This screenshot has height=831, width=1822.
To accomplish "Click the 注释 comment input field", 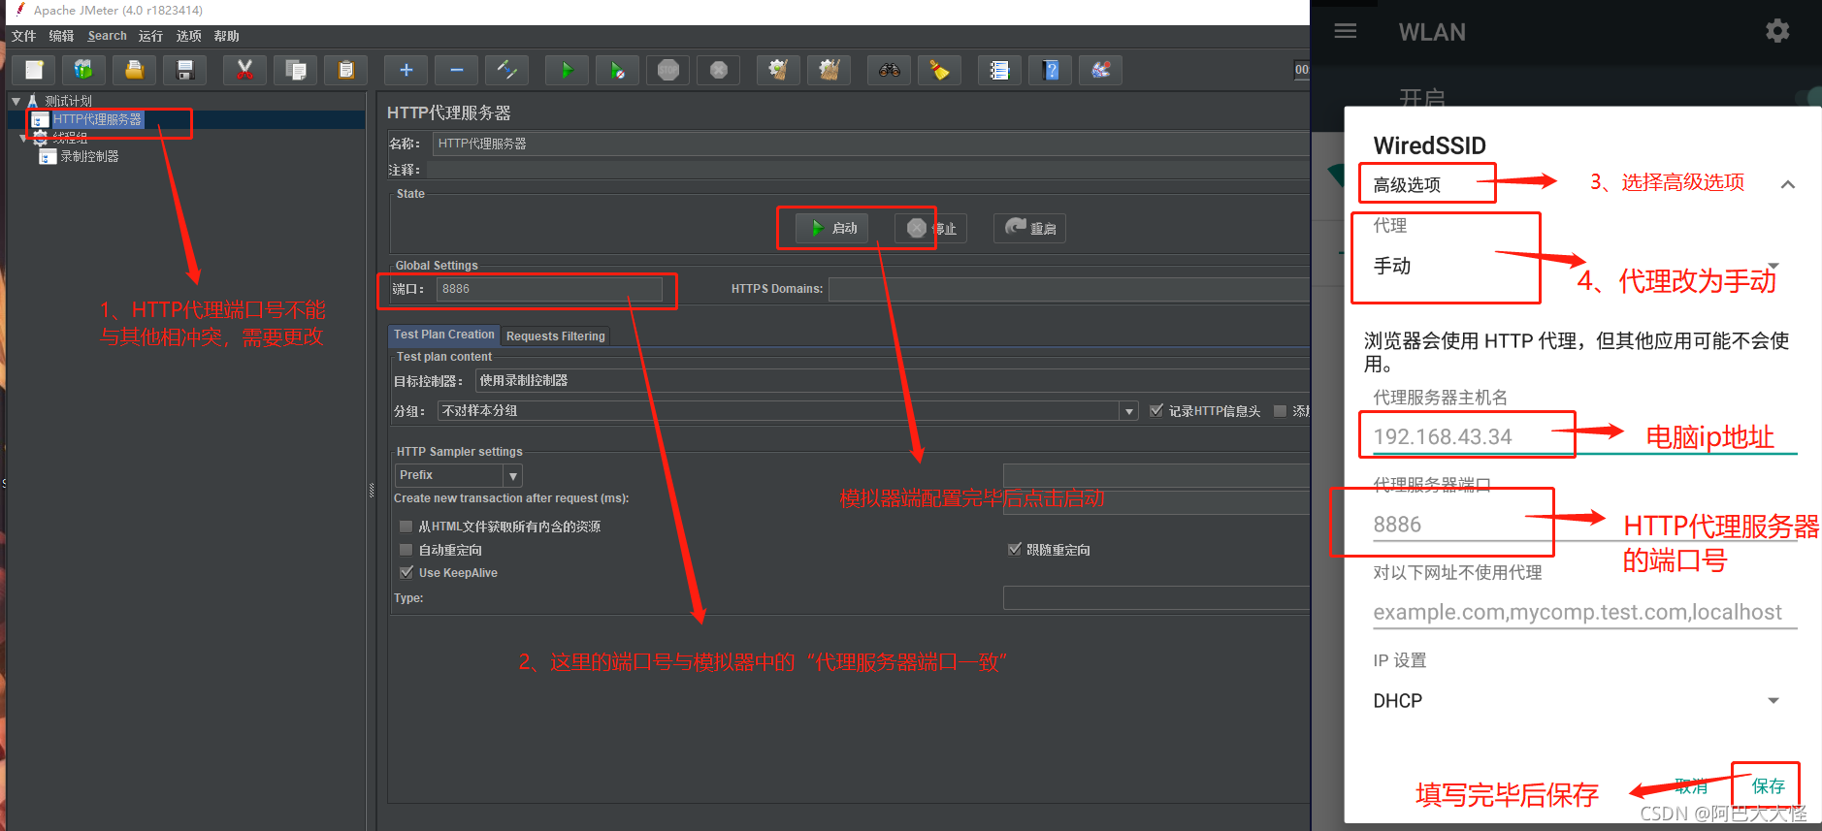I will pyautogui.click(x=868, y=170).
